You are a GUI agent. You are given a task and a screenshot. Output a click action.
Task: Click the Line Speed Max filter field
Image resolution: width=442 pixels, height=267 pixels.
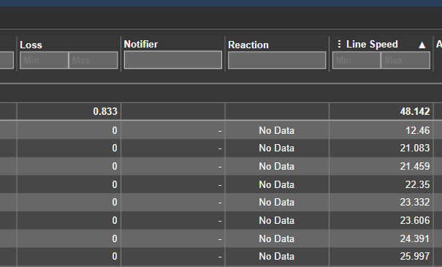coord(405,60)
